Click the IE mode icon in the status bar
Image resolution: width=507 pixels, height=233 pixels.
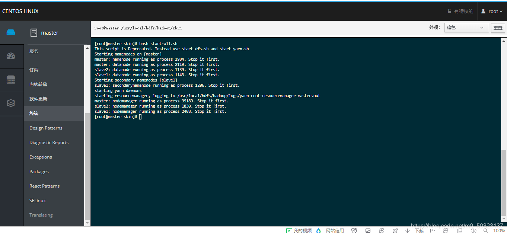pyautogui.click(x=446, y=230)
